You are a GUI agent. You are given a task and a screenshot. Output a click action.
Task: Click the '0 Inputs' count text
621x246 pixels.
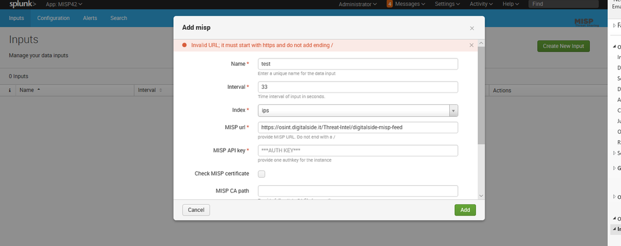[x=19, y=76]
